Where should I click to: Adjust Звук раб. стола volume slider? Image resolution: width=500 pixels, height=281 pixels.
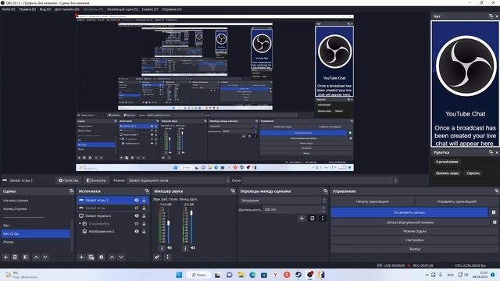click(x=169, y=223)
